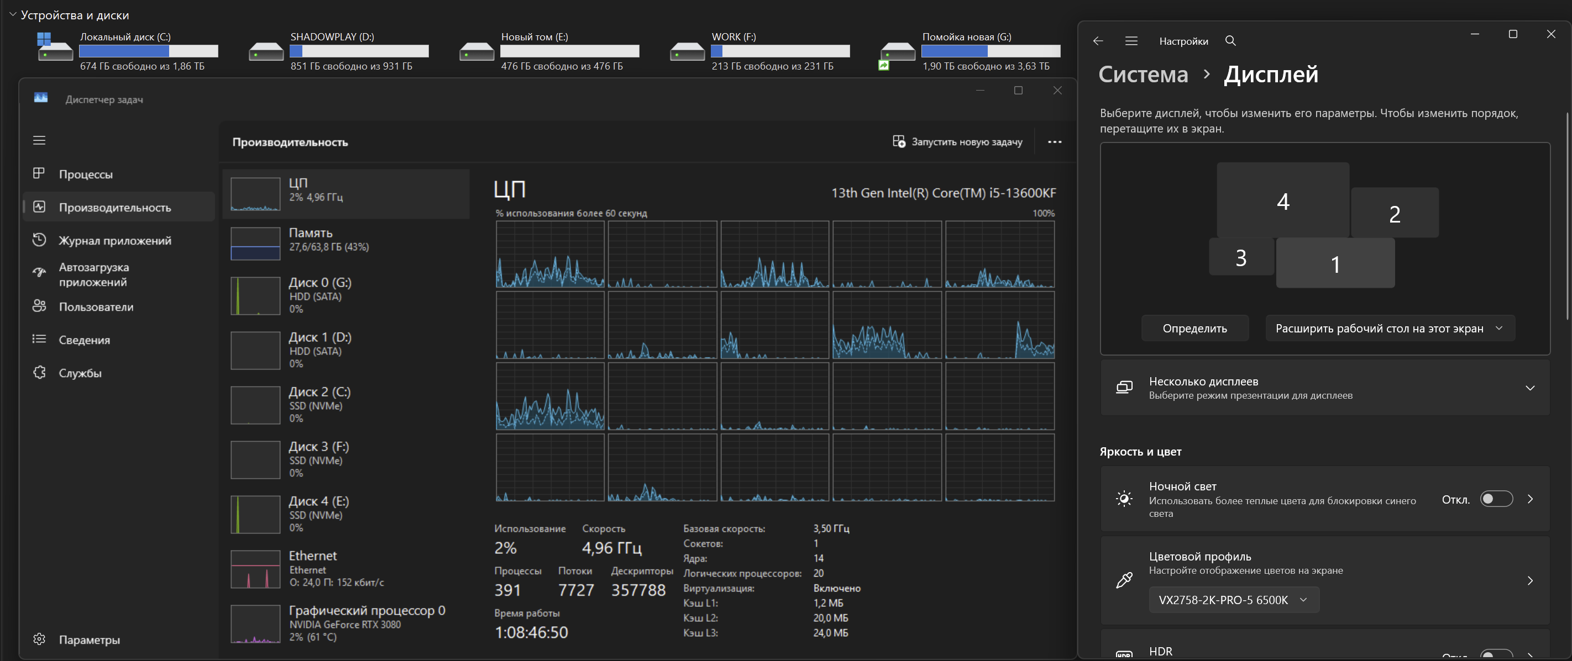Click the Settings search magnifier icon
This screenshot has width=1572, height=661.
(1230, 41)
